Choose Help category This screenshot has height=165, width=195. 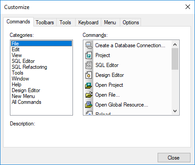pos(41,85)
